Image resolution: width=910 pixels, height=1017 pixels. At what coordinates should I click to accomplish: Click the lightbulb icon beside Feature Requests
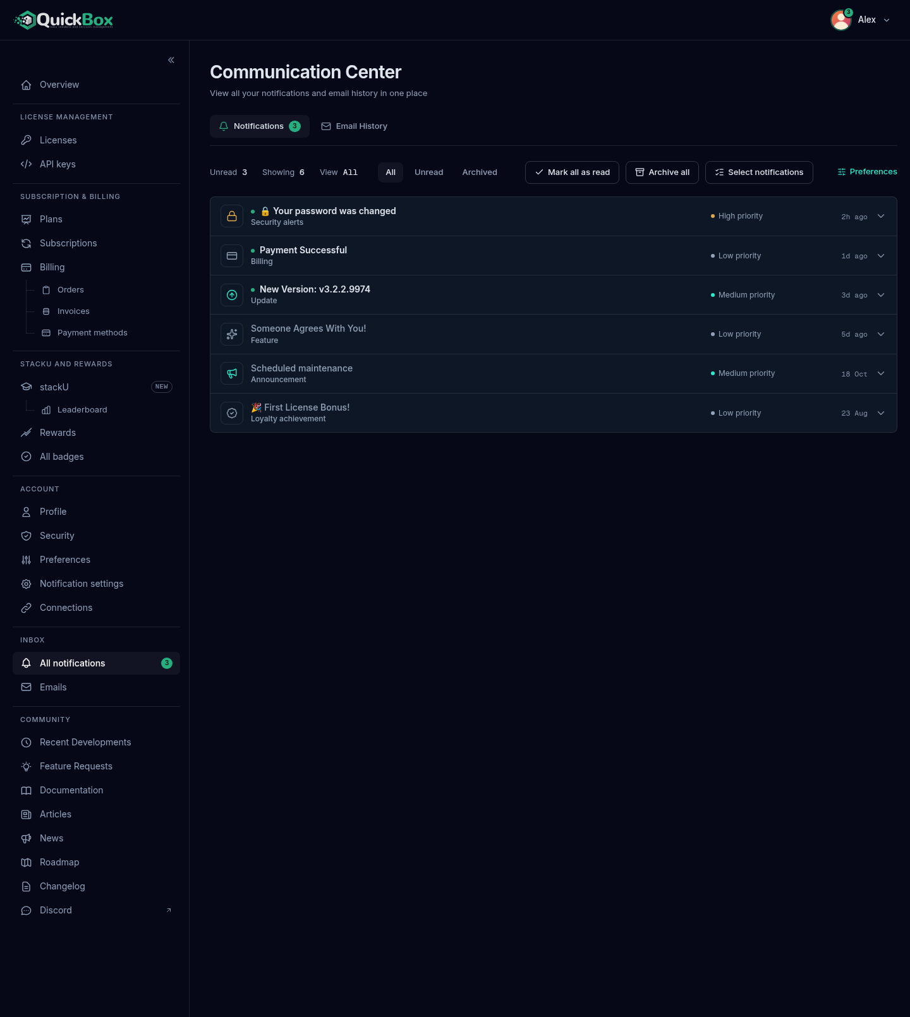click(x=27, y=766)
